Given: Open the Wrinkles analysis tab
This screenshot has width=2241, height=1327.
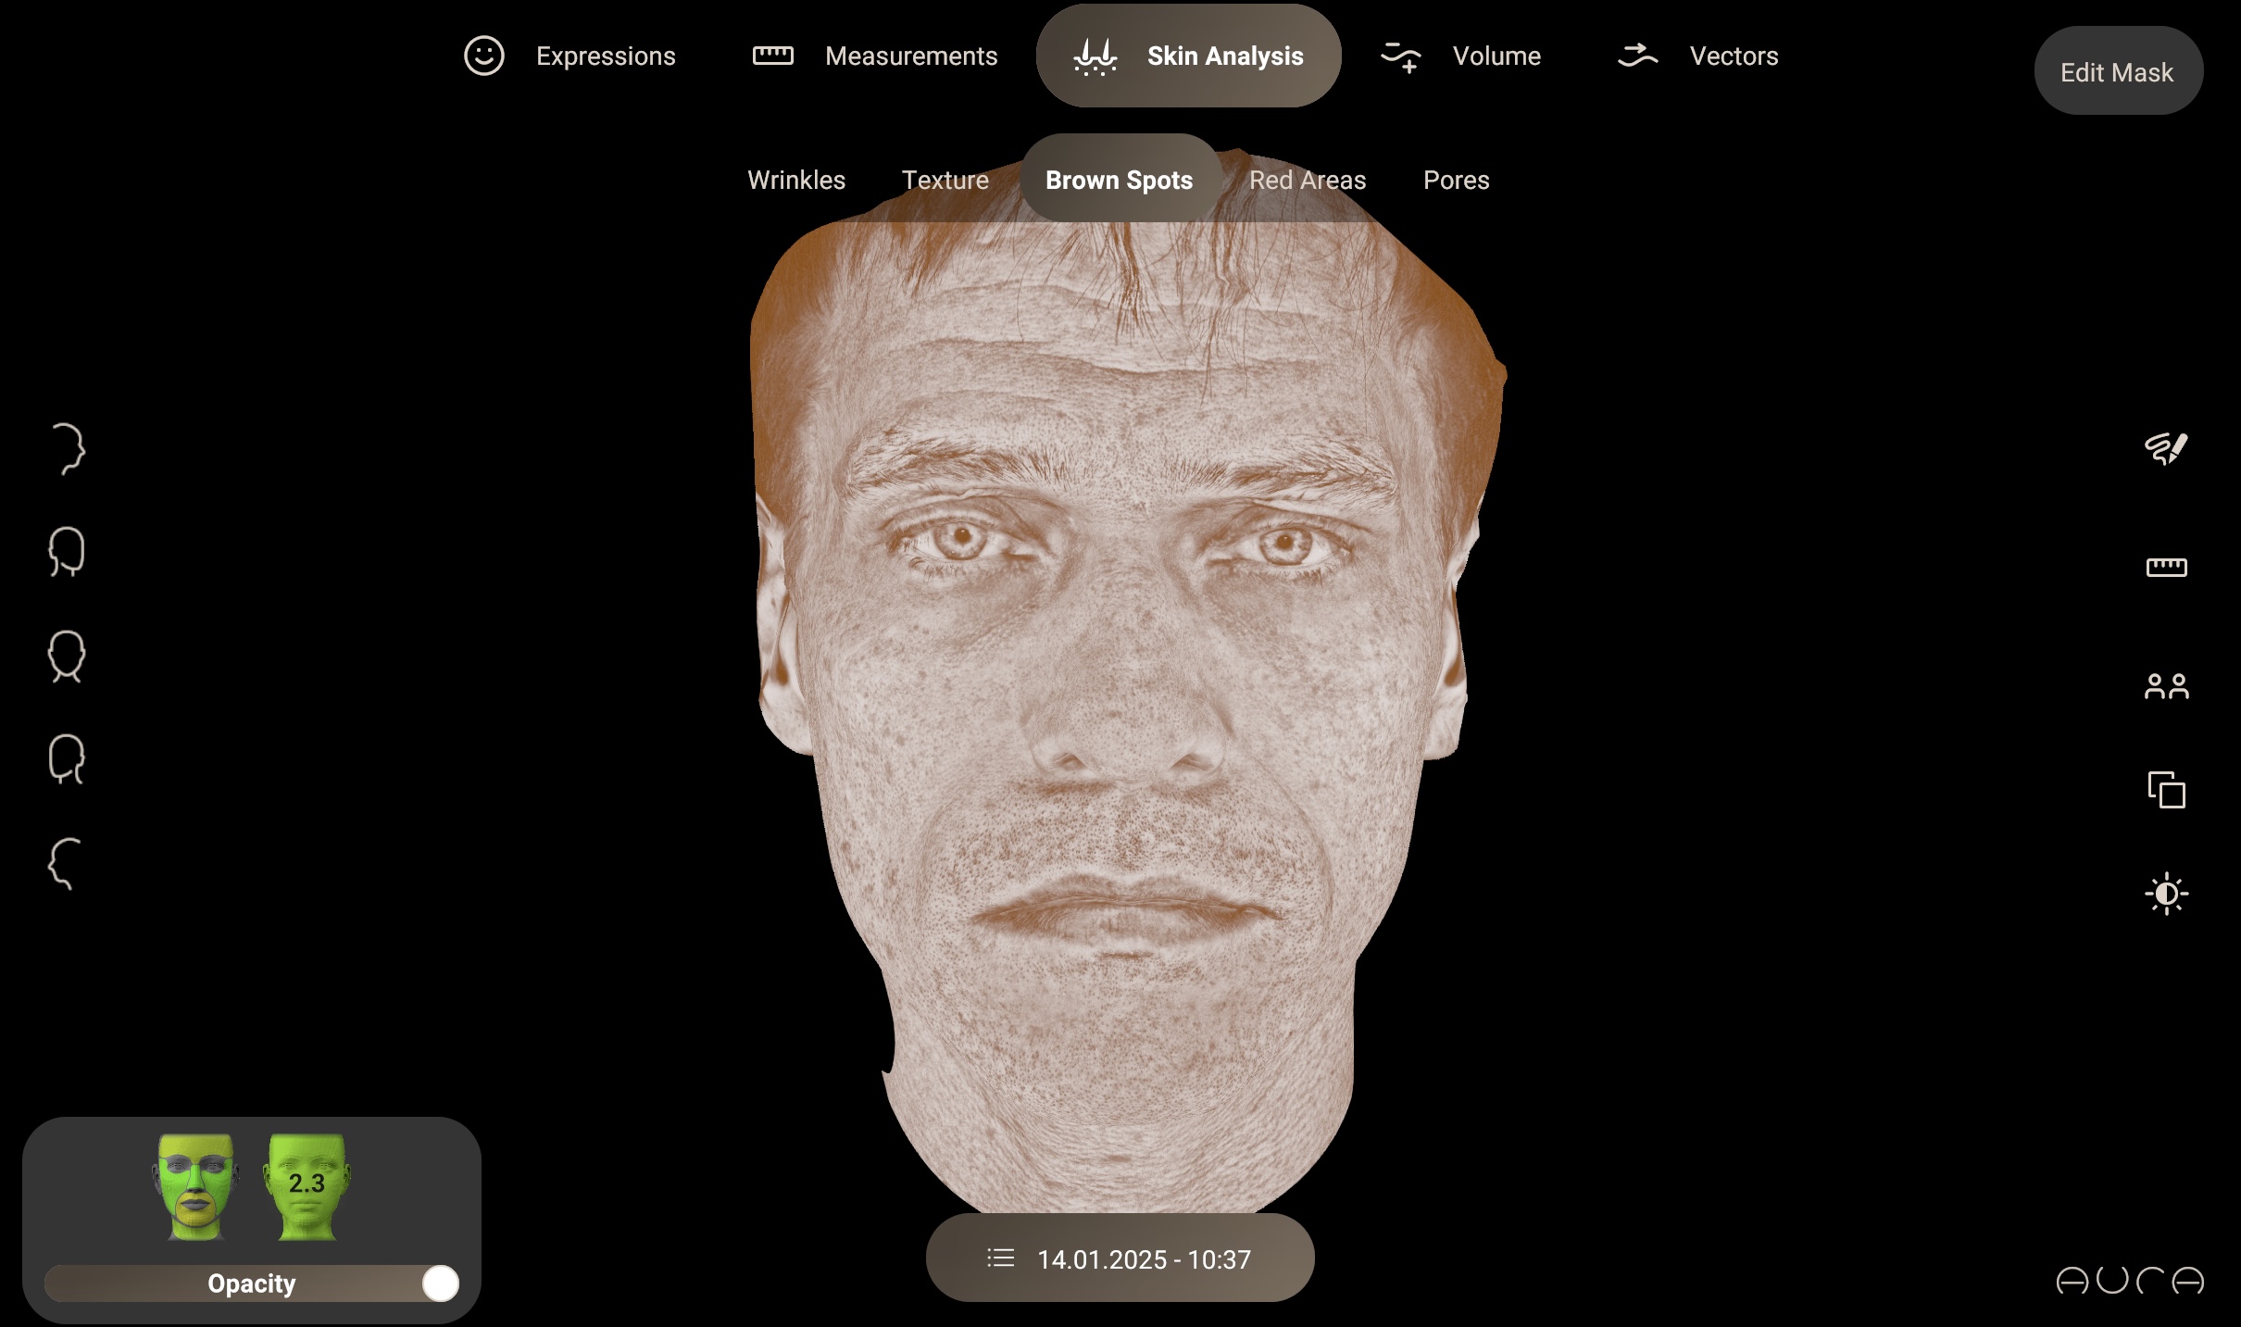Looking at the screenshot, I should (x=795, y=180).
